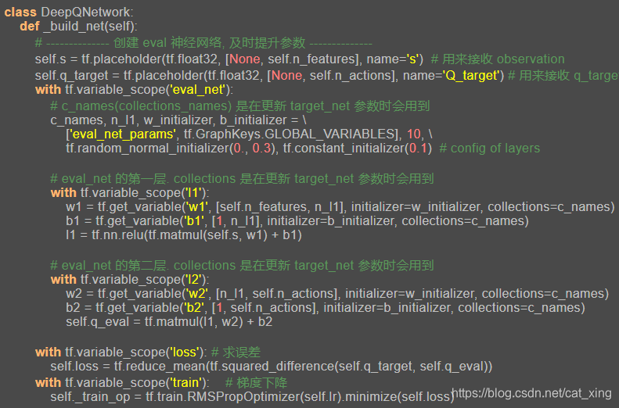Click line 'l1 = tf.nn.relu(tf.matmul(self.s, w1) + b1)'
619x408 pixels.
coord(184,235)
